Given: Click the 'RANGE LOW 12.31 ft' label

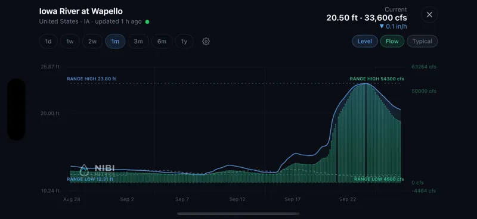Looking at the screenshot, I should click(90, 179).
